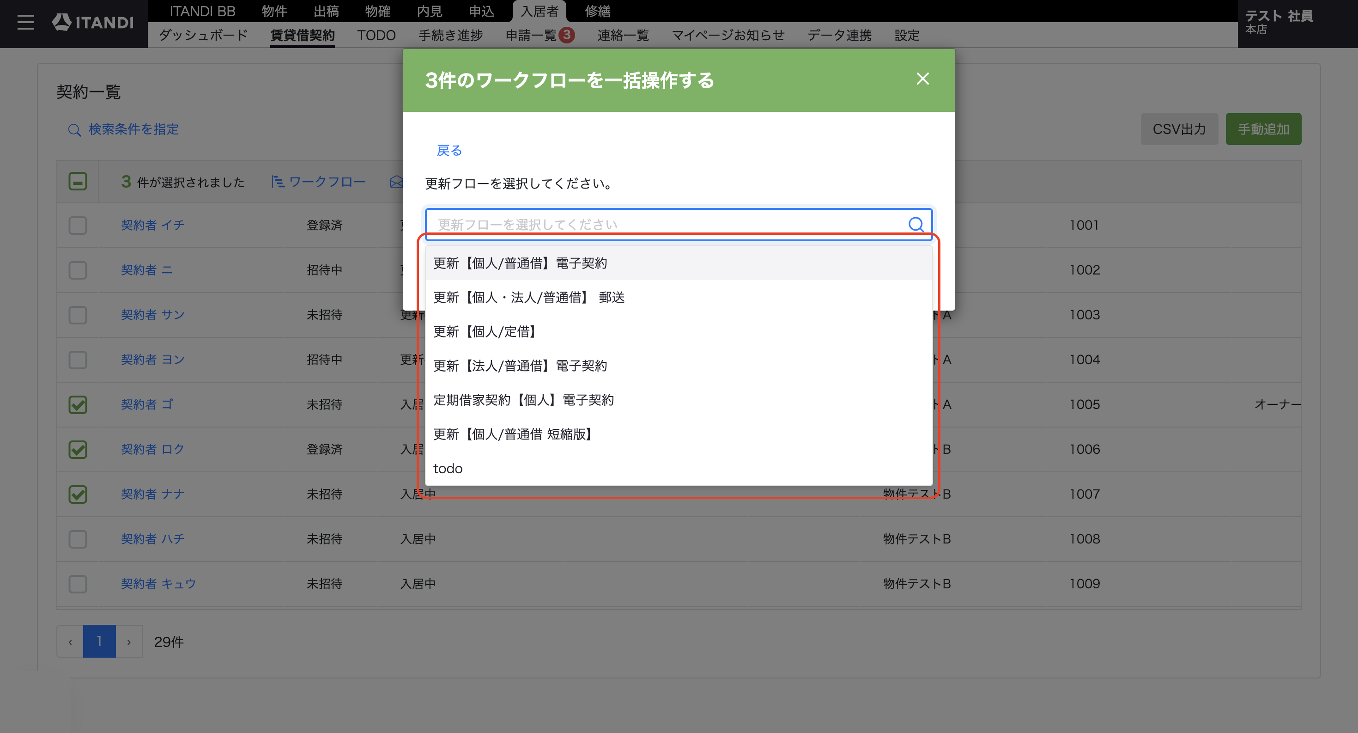Viewport: 1358px width, 733px height.
Task: Check the box for 契約者 キュウ
Action: tap(78, 584)
